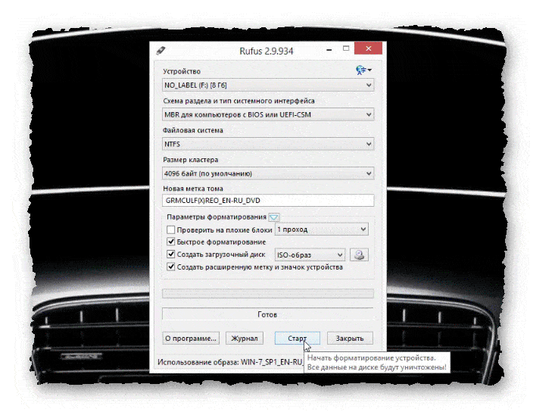Click the partition scheme section label
The height and width of the screenshot is (412, 533).
point(238,101)
